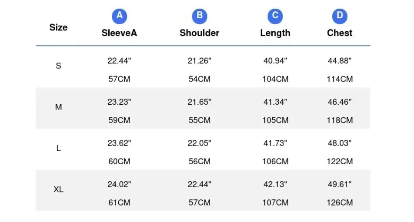Viewport: 414px width, 222px height.
Task: Click the blue B circle icon
Action: click(199, 16)
